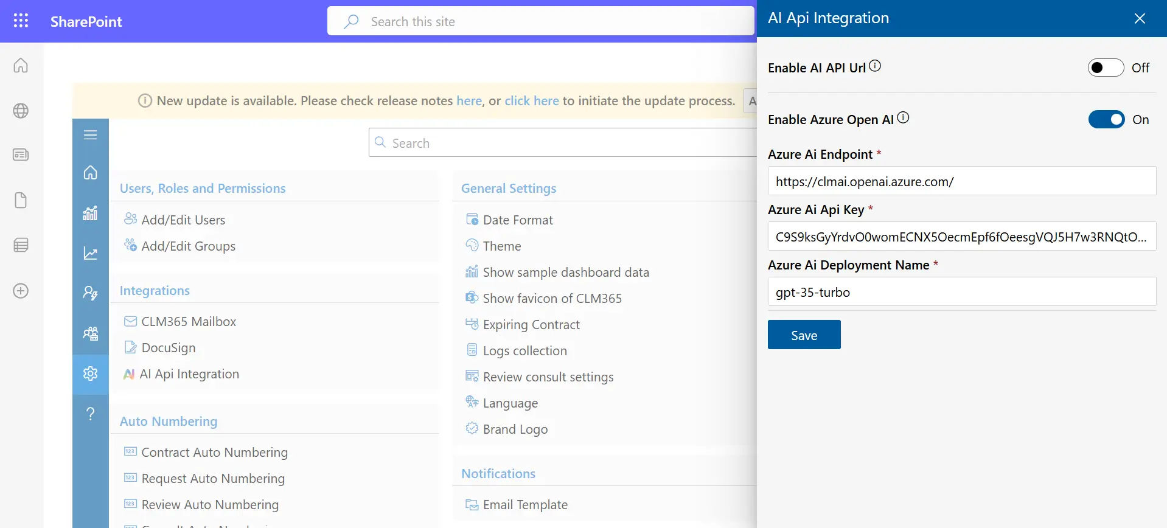Click the info icon in update banner
The width and height of the screenshot is (1167, 528).
point(145,101)
